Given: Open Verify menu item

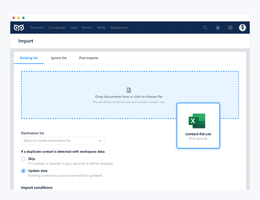Looking at the screenshot, I should point(101,27).
